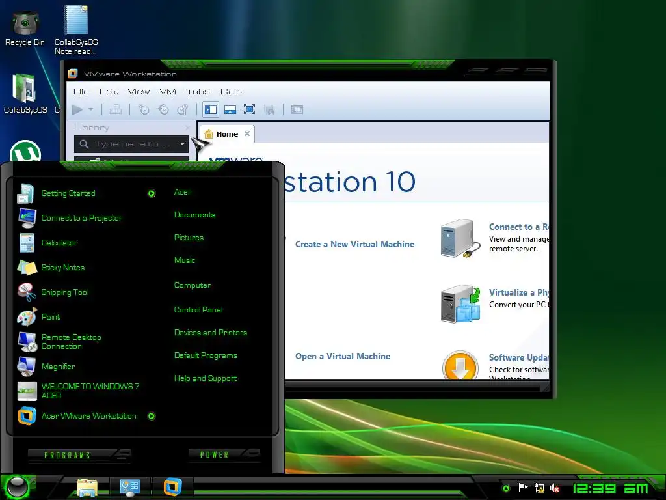This screenshot has width=666, height=500.
Task: Open Paint from the start menu
Action: pos(51,317)
